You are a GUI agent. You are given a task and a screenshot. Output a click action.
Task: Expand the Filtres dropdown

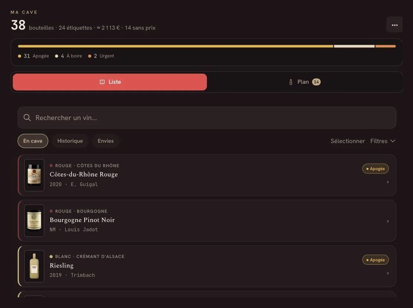pos(383,141)
